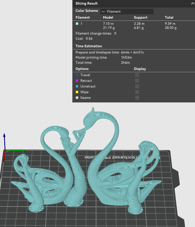Click the Wipe option label
Screen dimensions: 195x227
tap(84, 92)
